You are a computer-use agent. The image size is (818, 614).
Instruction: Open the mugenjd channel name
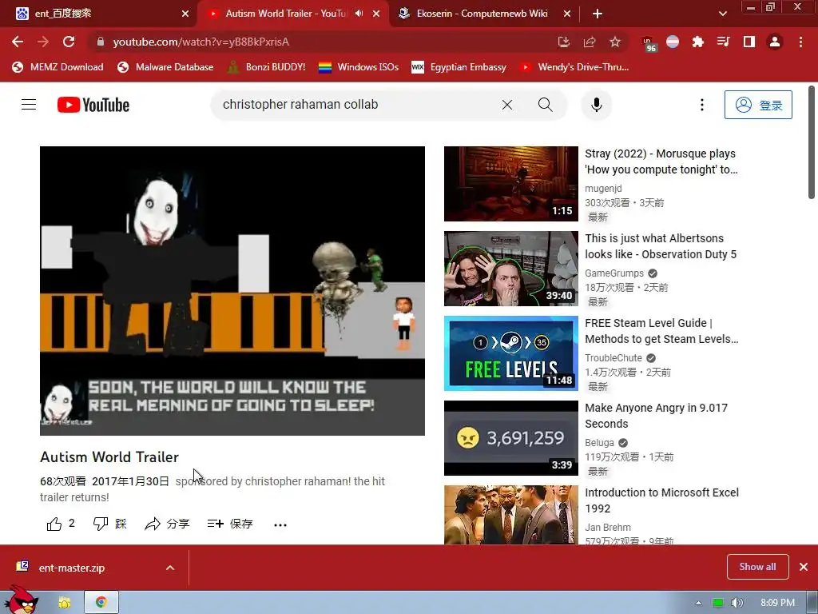coord(603,189)
